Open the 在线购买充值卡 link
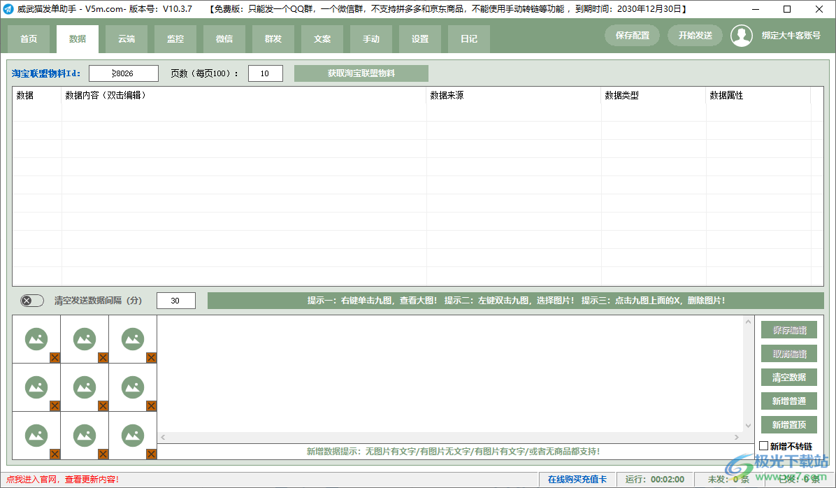836x488 pixels. (577, 480)
